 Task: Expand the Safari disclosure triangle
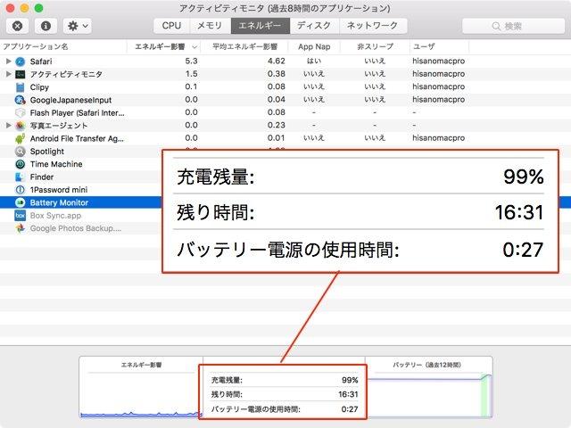point(8,61)
